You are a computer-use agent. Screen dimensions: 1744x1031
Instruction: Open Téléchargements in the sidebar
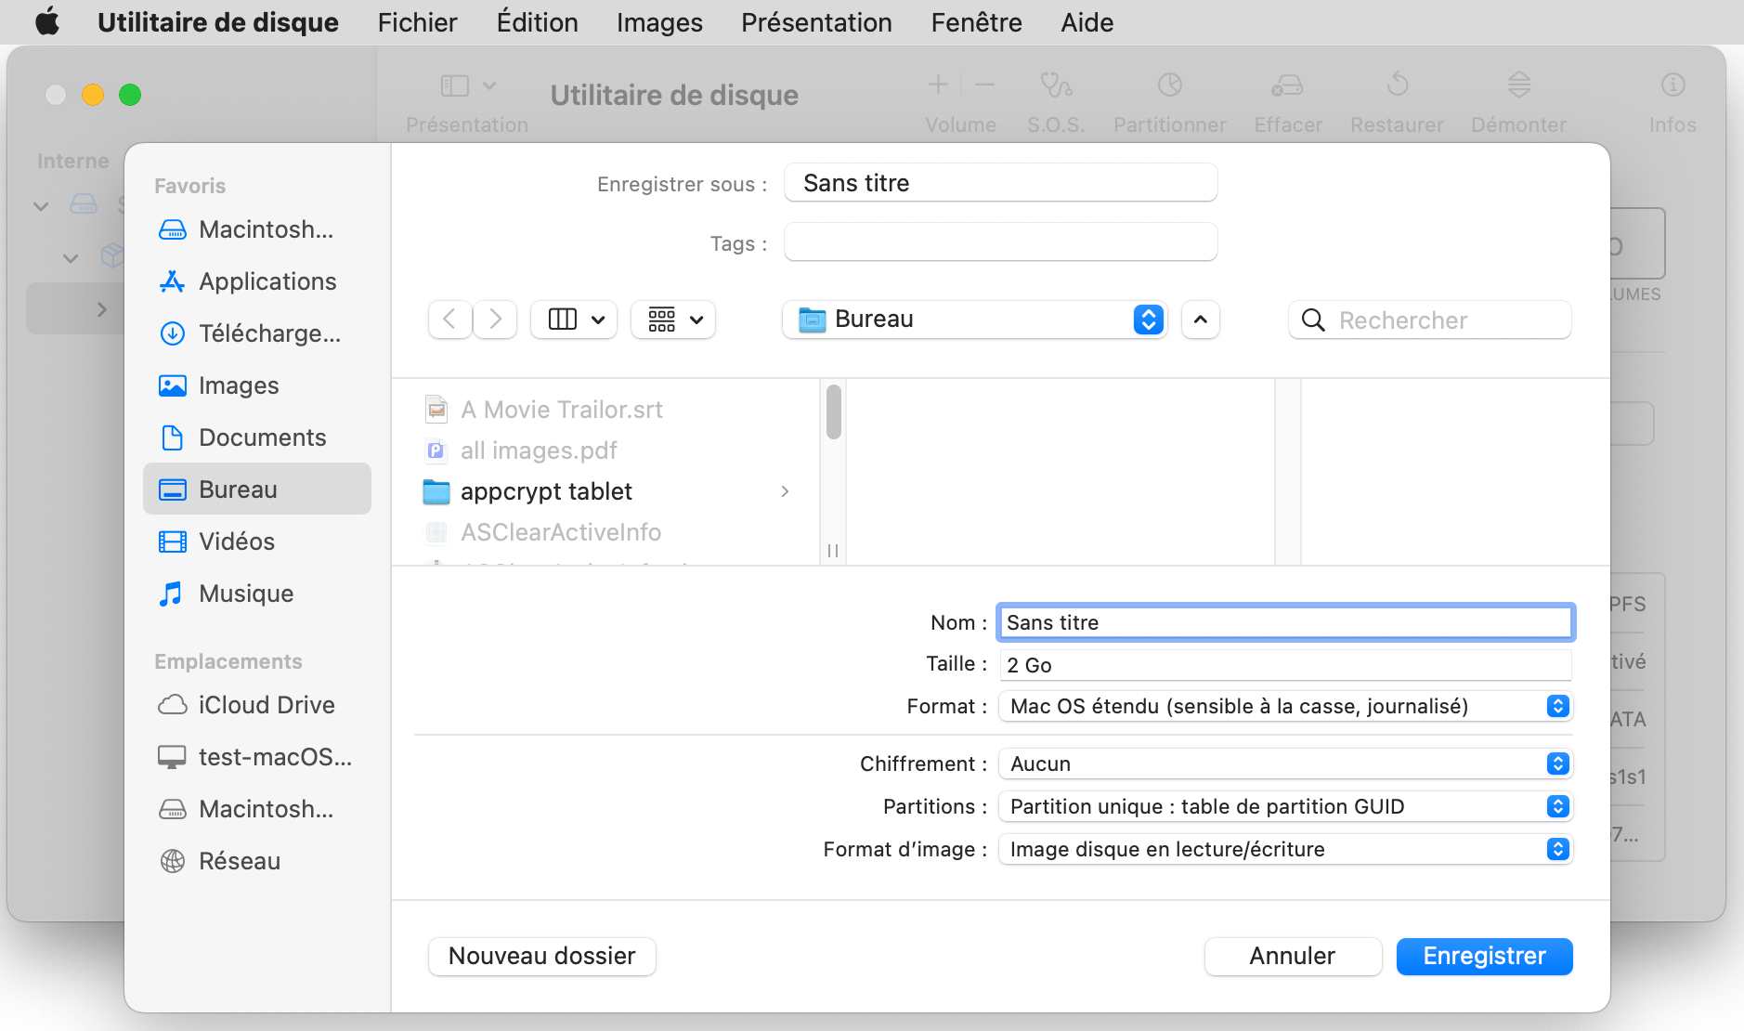pyautogui.click(x=257, y=333)
